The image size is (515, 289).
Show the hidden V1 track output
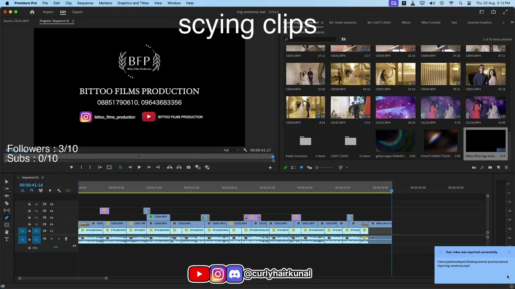tap(51, 231)
